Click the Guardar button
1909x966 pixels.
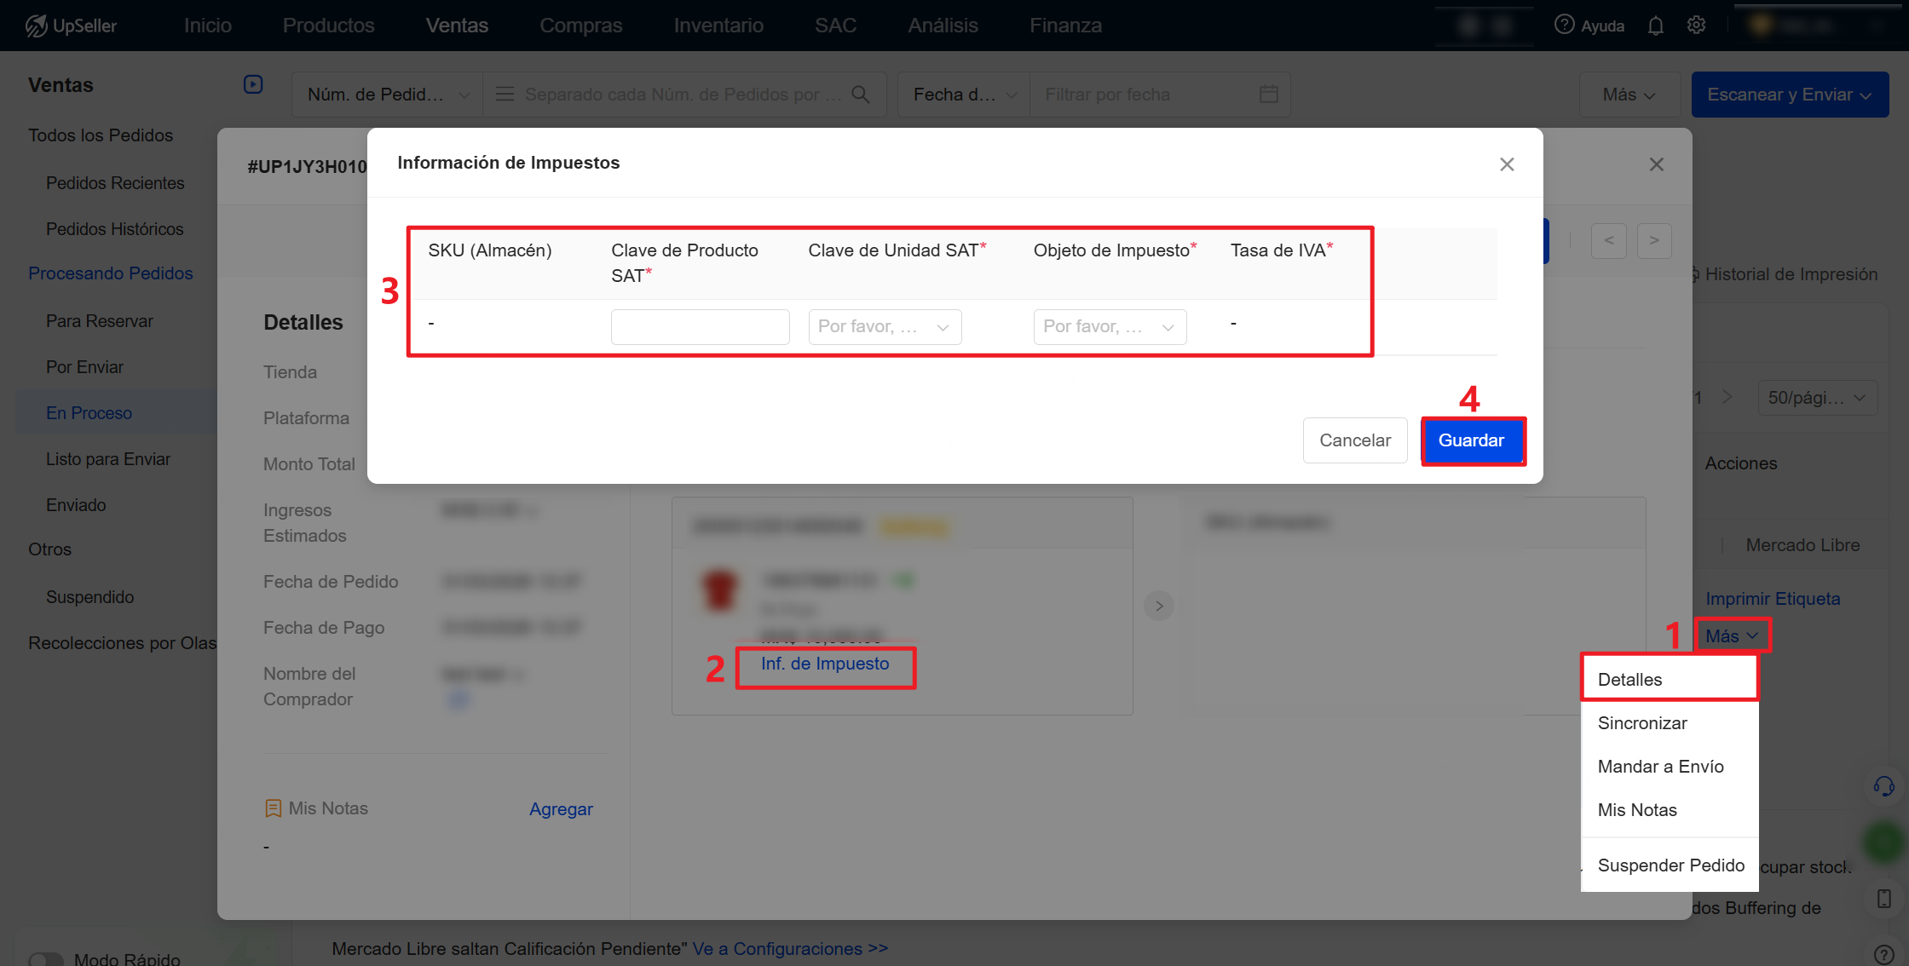[1472, 440]
